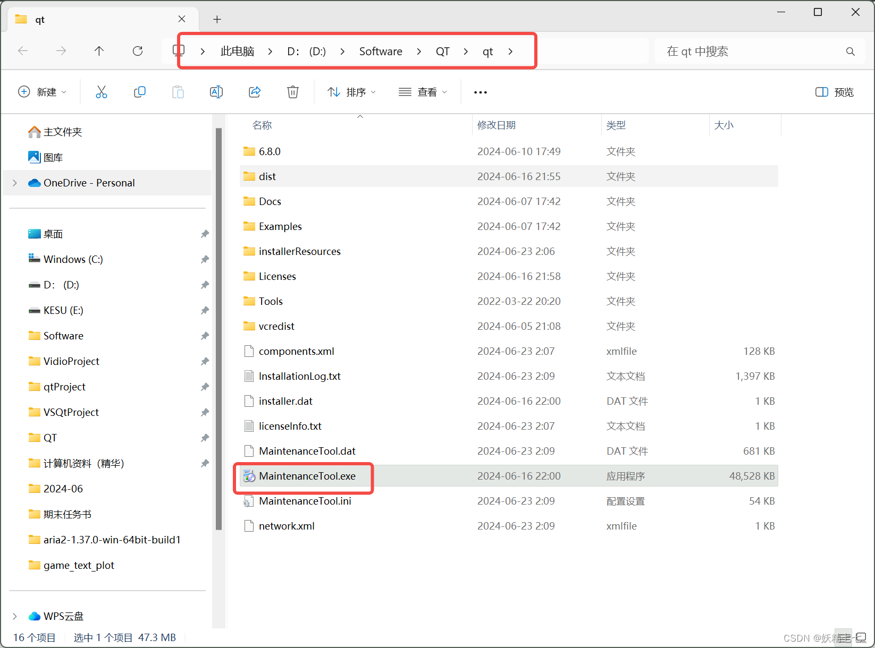This screenshot has width=875, height=648.
Task: Open aria2-1.37.0-win-64bit-build1 in sidebar
Action: (x=105, y=540)
